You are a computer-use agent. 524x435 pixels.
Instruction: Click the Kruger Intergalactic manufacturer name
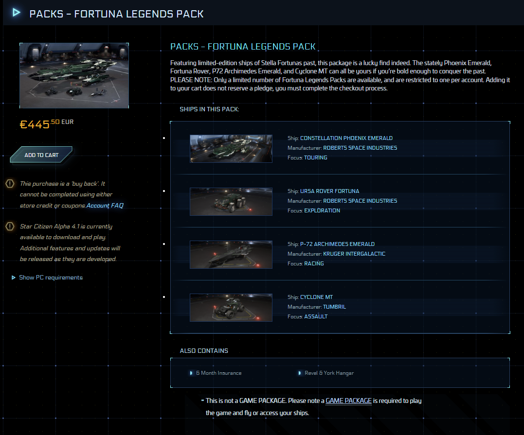[354, 254]
